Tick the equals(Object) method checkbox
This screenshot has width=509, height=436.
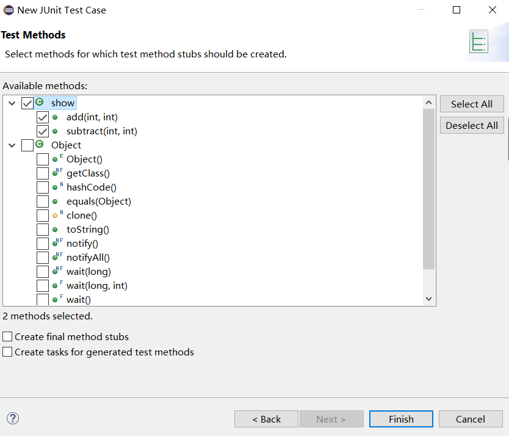tap(43, 202)
